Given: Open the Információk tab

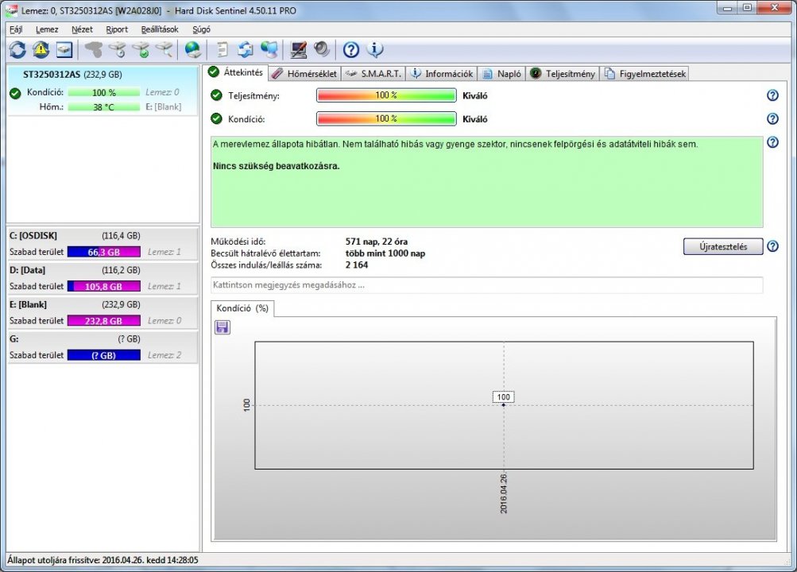Looking at the screenshot, I should pos(441,74).
